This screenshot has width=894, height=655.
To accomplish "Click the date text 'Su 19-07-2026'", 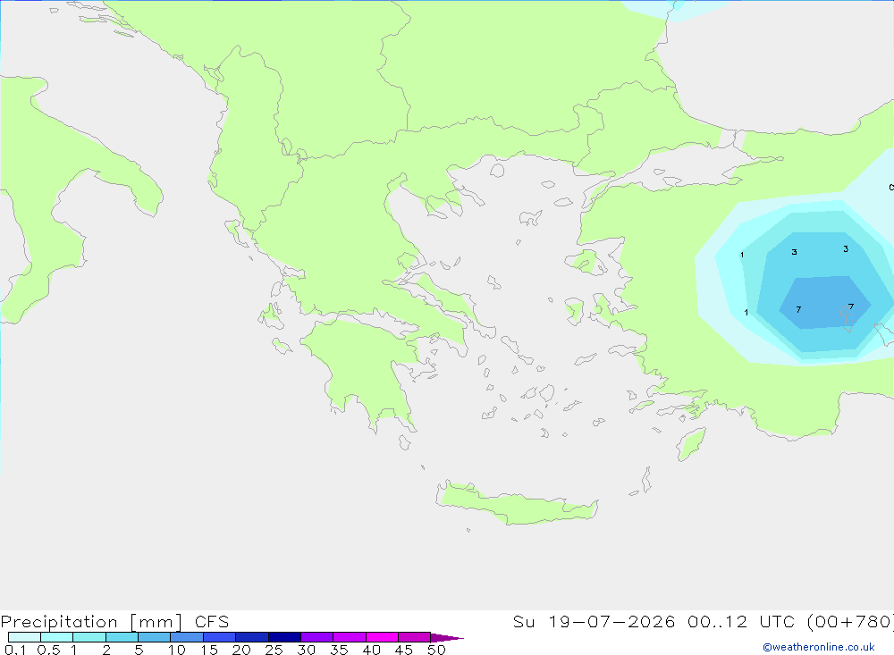I will coord(594,622).
